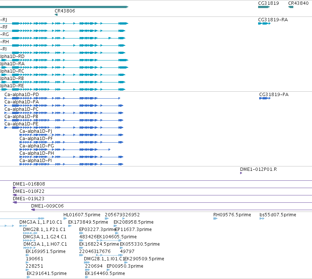This screenshot has width=312, height=279.
Task: Select the lpha1D-RC transcript label
Action: [12, 71]
